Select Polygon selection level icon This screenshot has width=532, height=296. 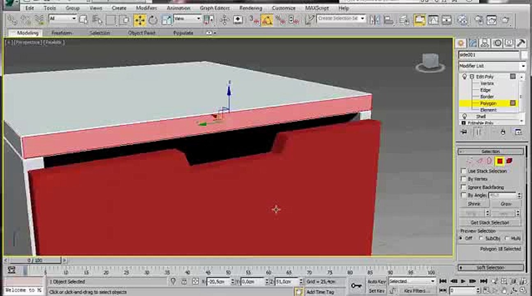click(x=500, y=161)
